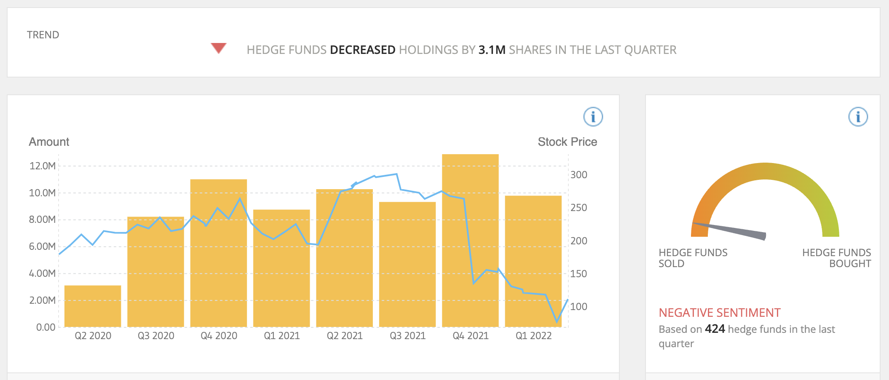
Task: Select the Q2 2021 holdings bar
Action: coord(344,270)
